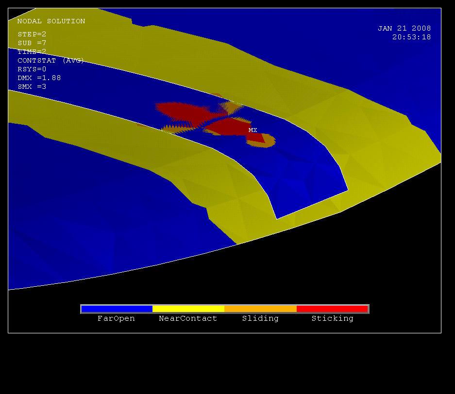Click the blue FarOpen legend color band
This screenshot has height=394, width=455.
[117, 309]
